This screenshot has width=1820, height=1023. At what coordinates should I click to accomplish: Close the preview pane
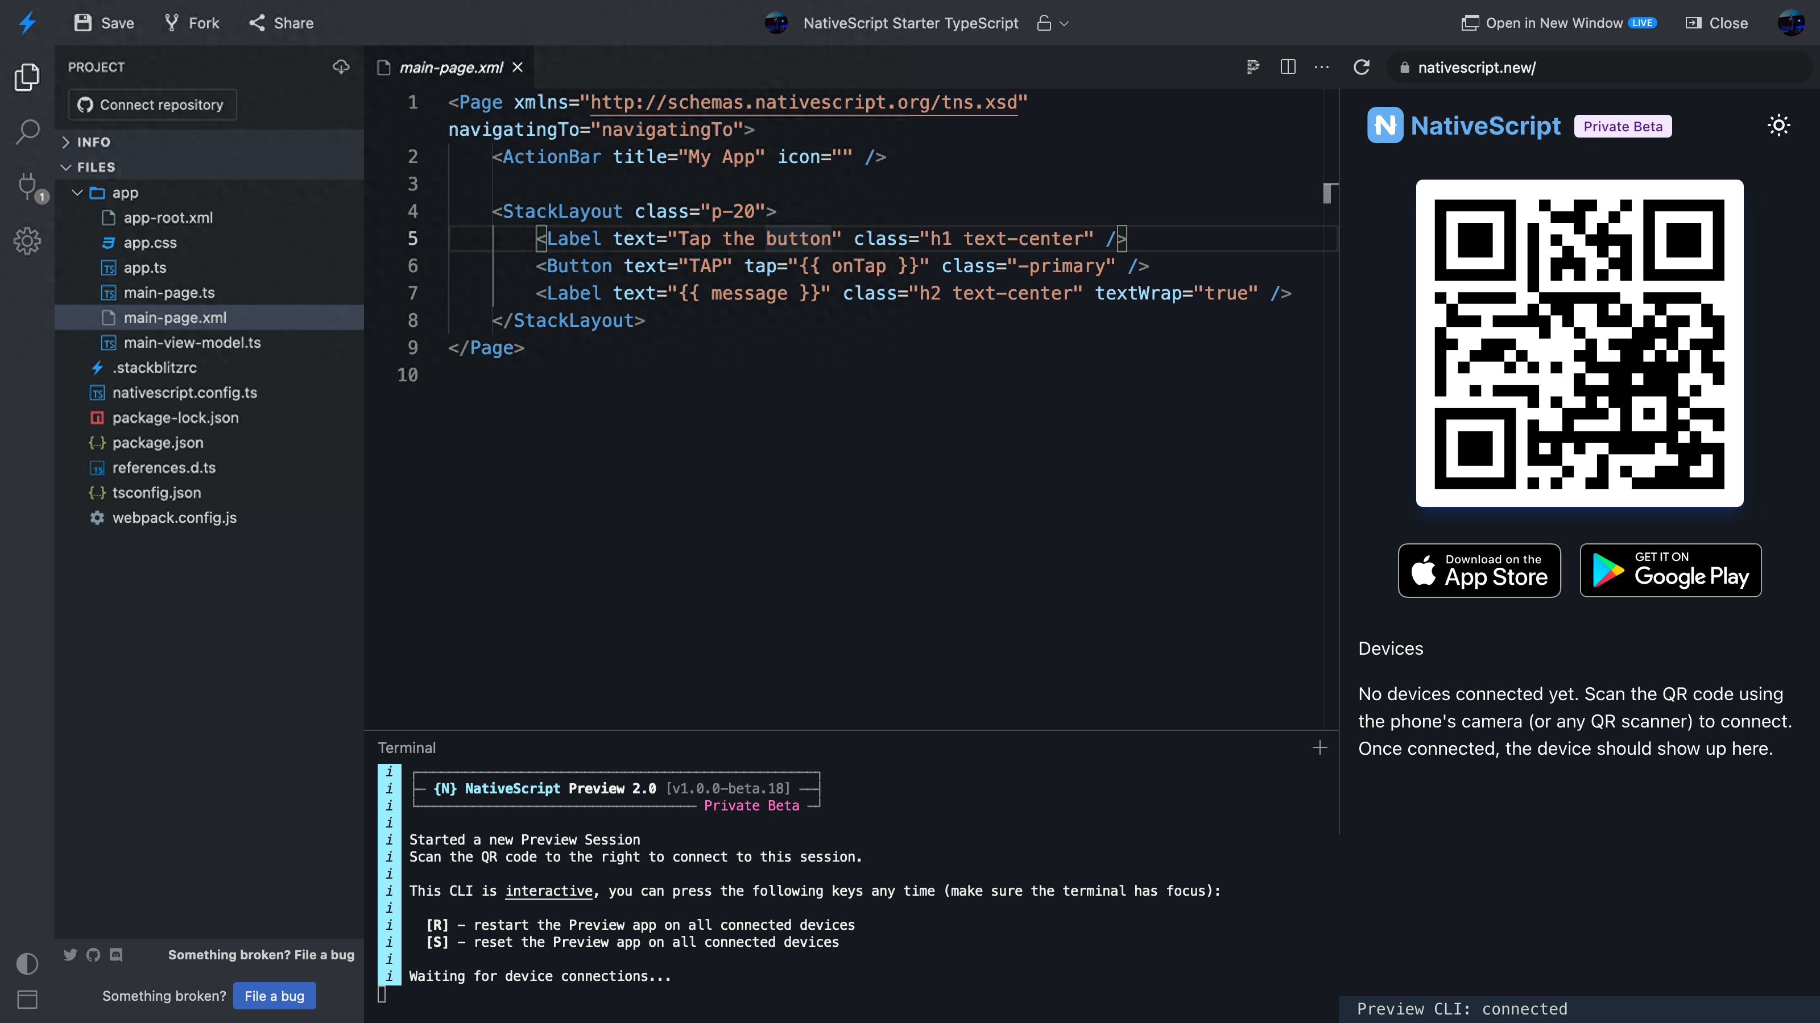pyautogui.click(x=1717, y=23)
